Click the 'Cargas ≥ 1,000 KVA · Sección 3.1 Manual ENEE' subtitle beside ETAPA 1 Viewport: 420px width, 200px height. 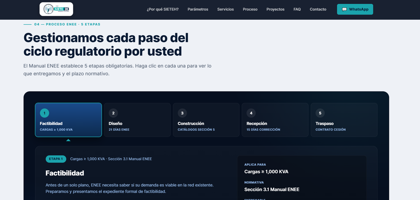111,159
